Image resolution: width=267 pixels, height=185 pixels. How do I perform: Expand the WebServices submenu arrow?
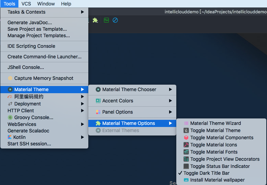tap(83, 124)
